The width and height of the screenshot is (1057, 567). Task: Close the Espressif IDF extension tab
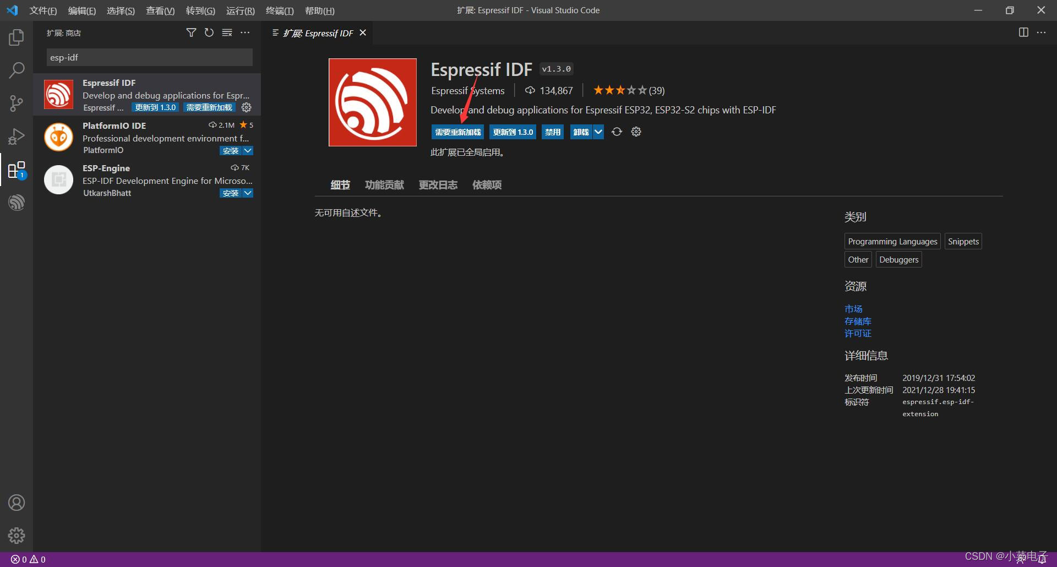[363, 33]
